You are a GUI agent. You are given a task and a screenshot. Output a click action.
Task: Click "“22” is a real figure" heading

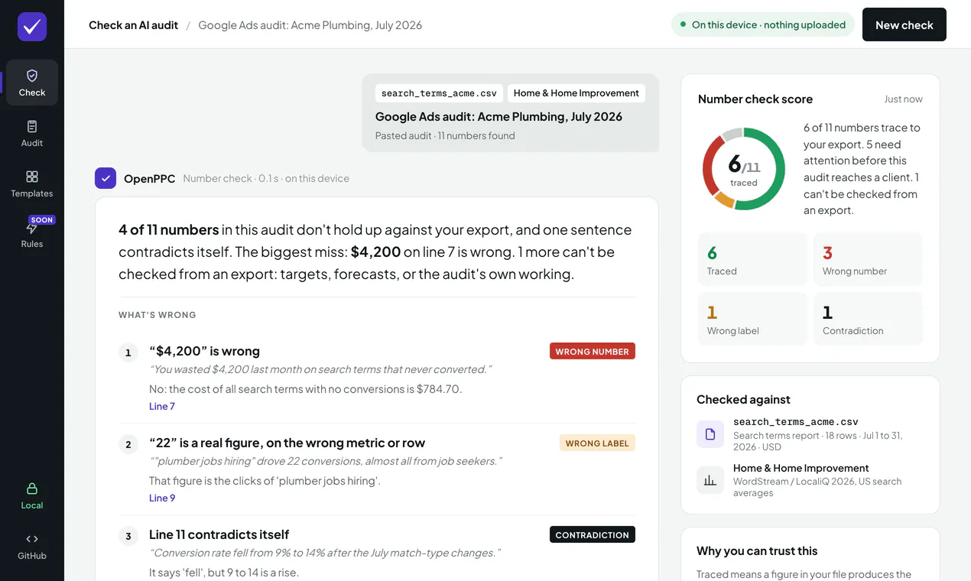pyautogui.click(x=287, y=443)
